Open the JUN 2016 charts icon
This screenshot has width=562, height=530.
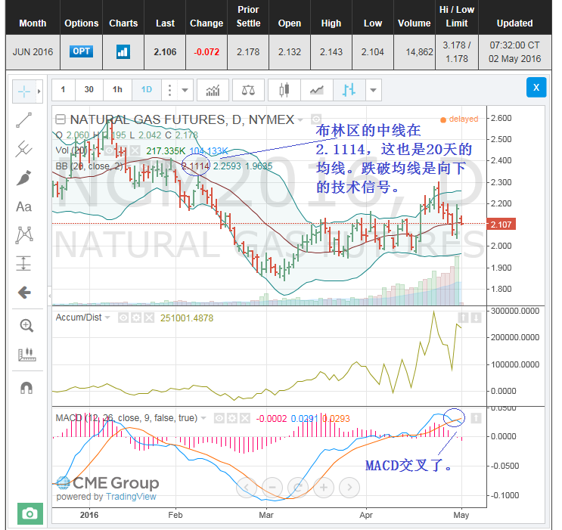coord(123,52)
